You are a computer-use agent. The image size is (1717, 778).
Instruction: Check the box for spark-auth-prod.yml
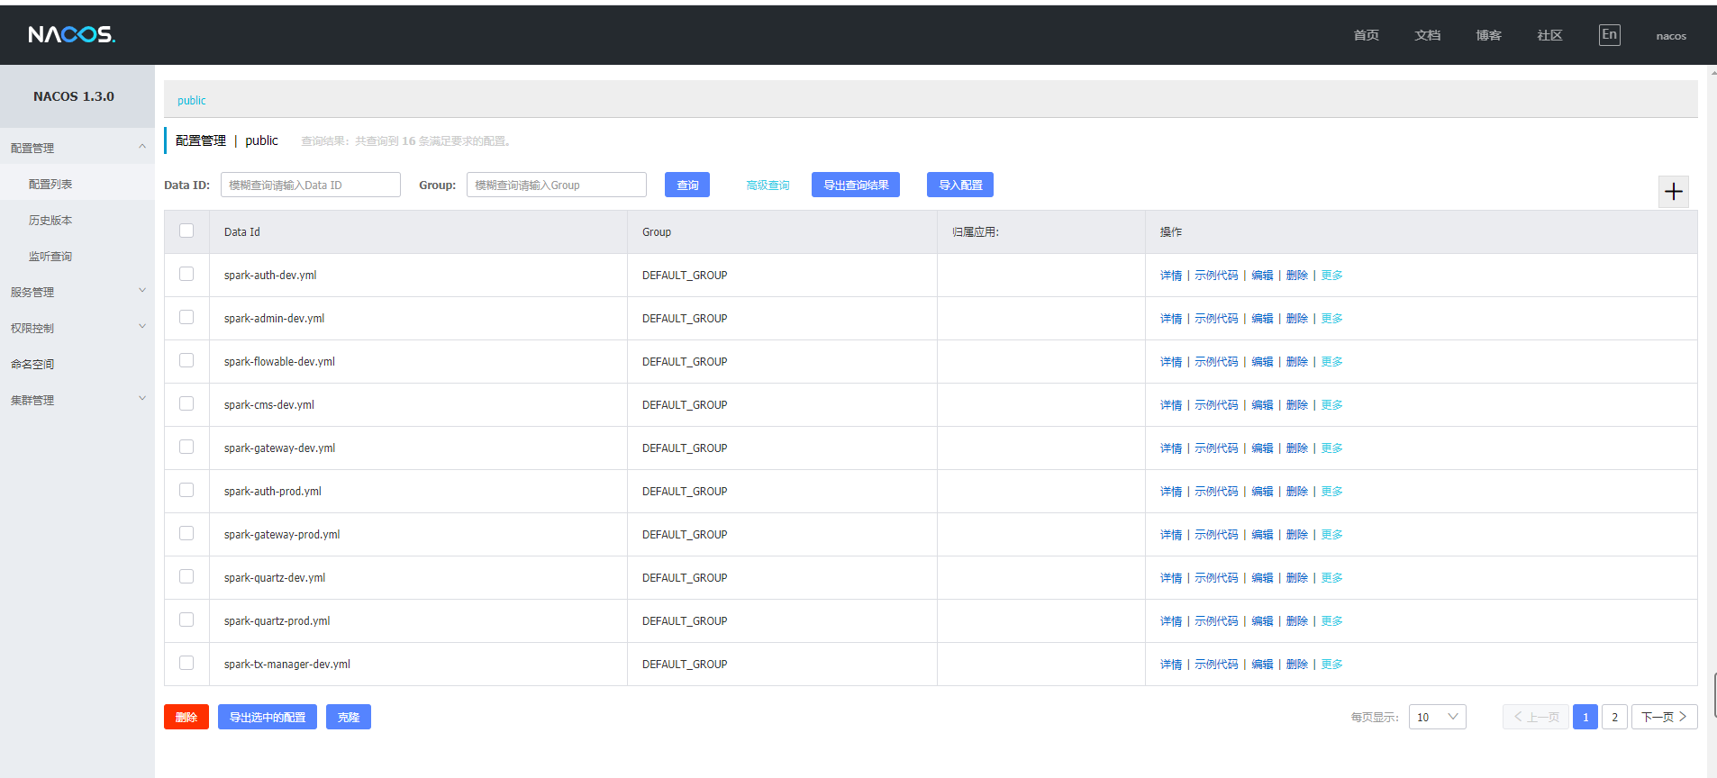tap(186, 490)
